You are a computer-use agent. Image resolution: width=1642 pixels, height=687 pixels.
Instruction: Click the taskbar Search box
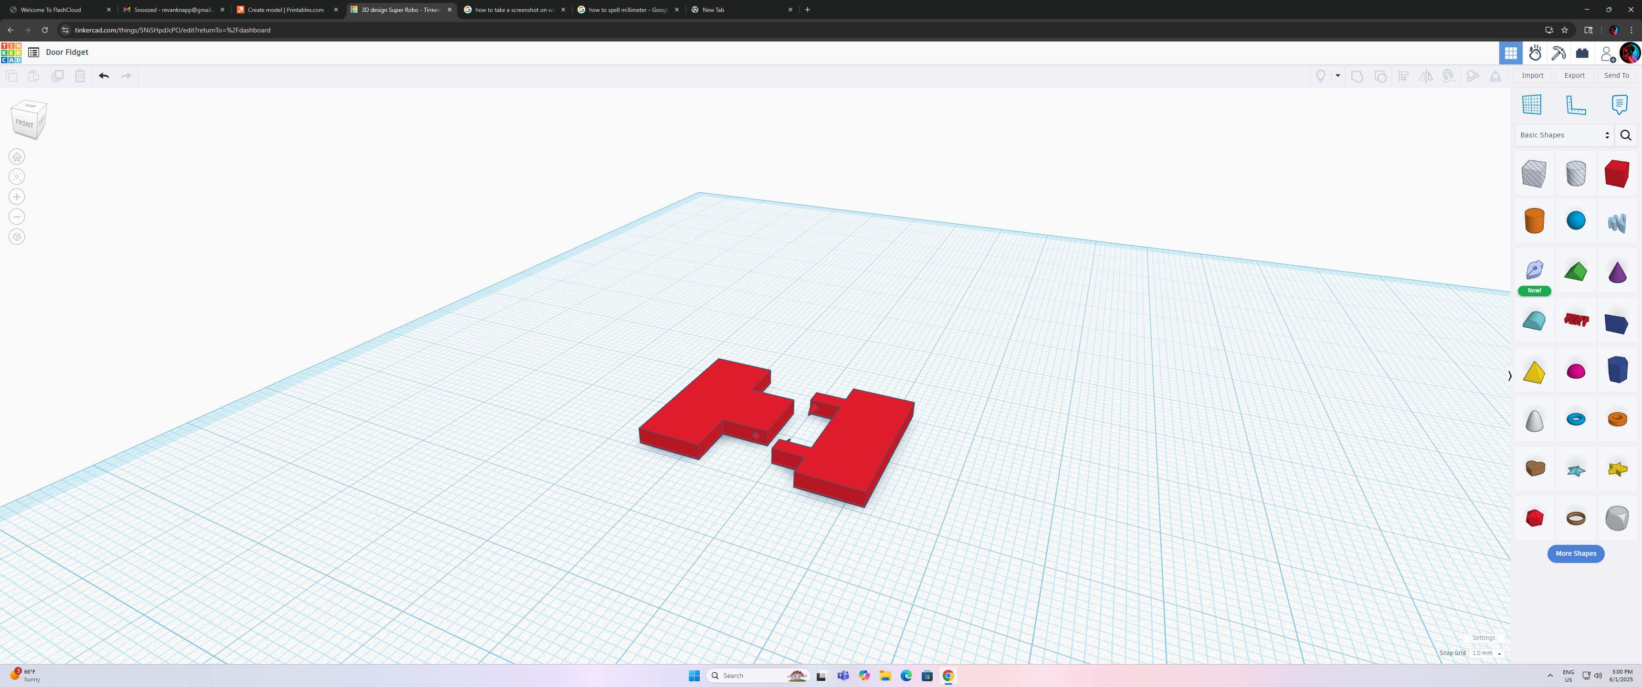pyautogui.click(x=758, y=676)
